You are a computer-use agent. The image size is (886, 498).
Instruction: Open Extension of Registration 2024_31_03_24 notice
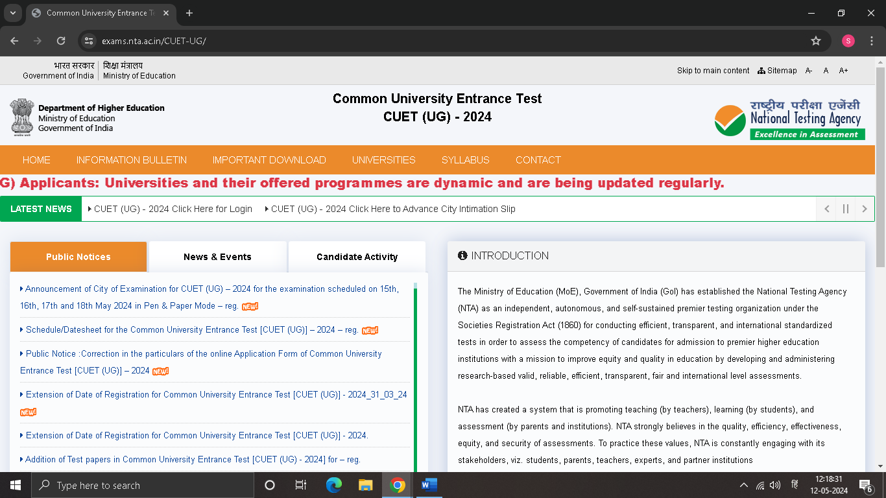coord(213,395)
